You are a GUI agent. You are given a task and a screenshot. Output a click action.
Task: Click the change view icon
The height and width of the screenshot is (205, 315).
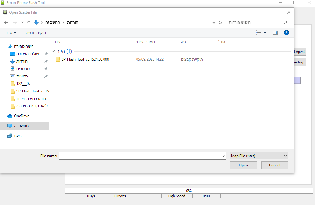[x=258, y=33]
